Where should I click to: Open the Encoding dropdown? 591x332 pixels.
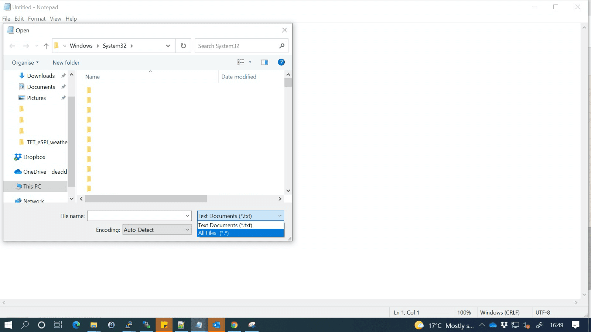(157, 229)
